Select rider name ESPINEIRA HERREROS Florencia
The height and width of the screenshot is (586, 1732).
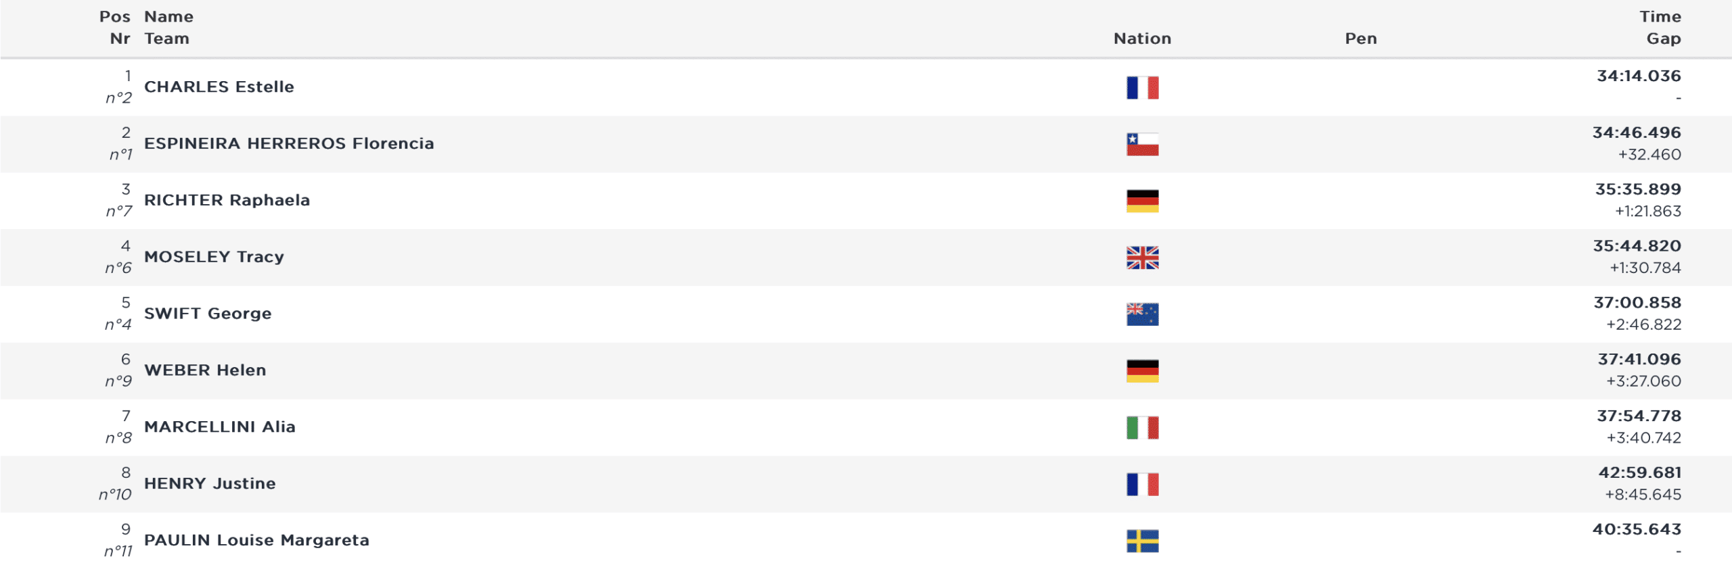[x=289, y=144]
